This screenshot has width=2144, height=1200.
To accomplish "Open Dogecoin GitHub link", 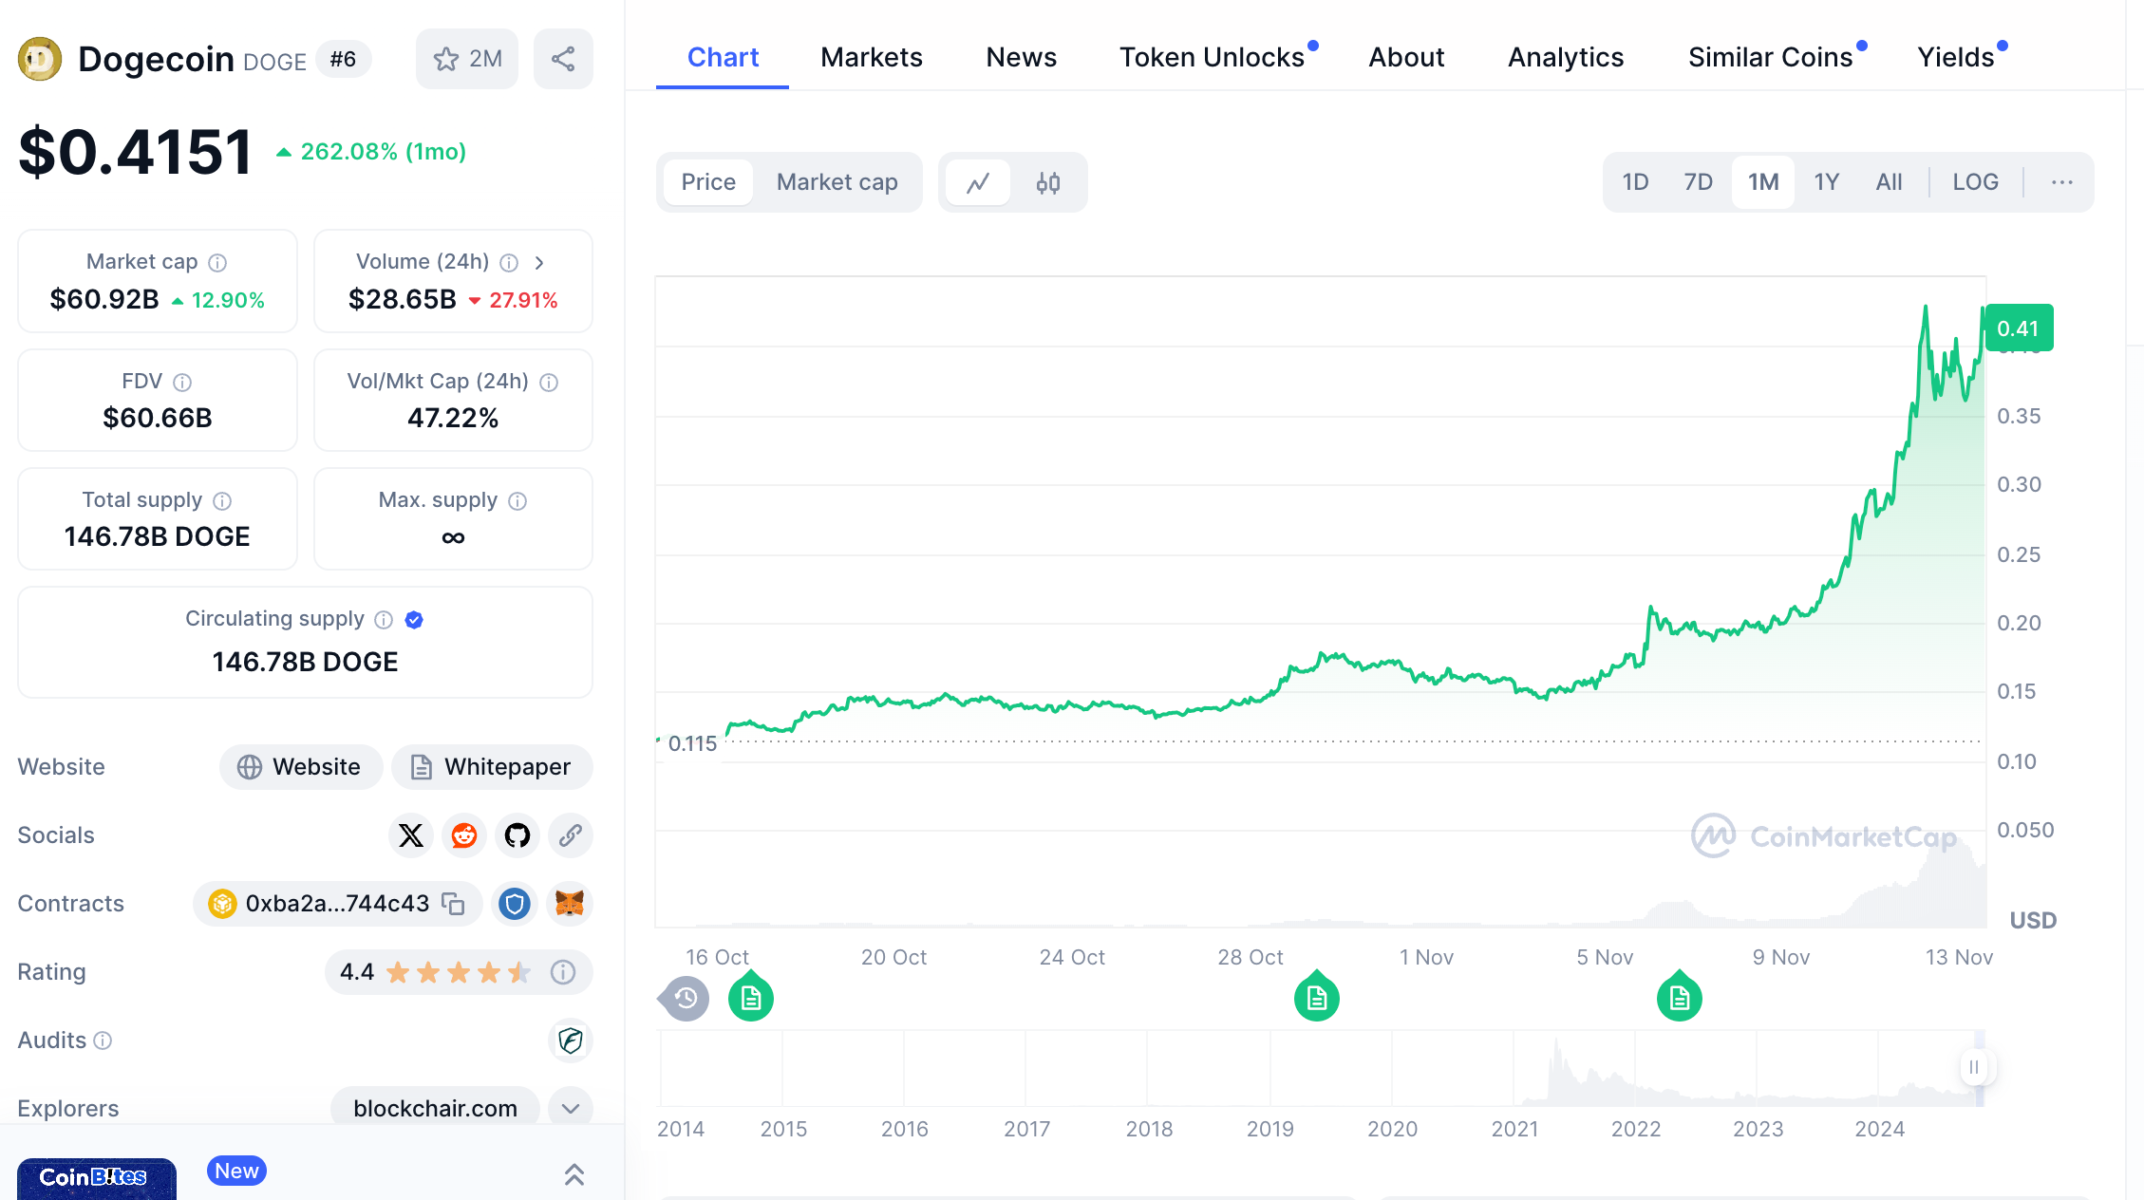I will (517, 835).
